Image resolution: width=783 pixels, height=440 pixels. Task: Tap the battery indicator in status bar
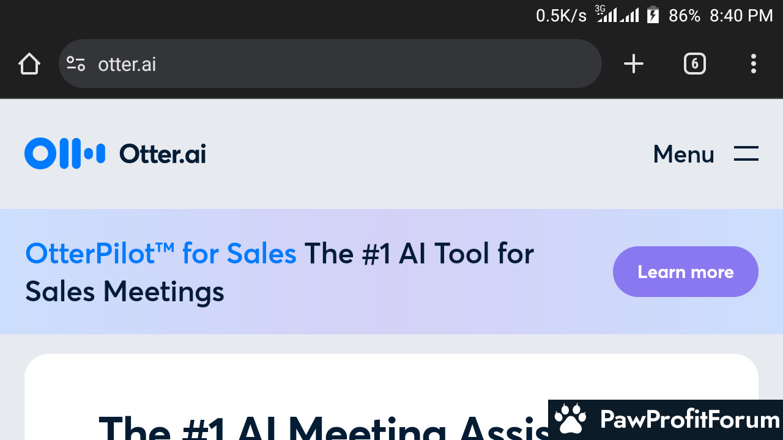click(653, 15)
